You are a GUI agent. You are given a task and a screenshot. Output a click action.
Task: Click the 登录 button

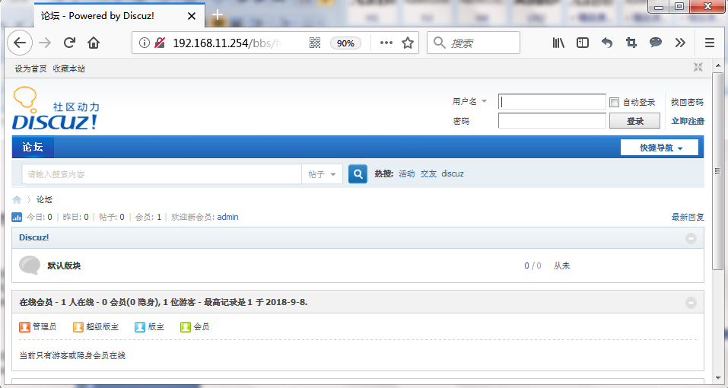(634, 121)
